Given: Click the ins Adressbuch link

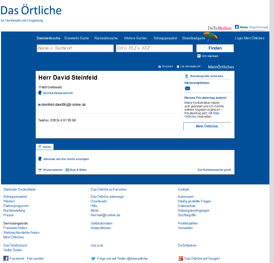Looking at the screenshot, I should (191, 67).
